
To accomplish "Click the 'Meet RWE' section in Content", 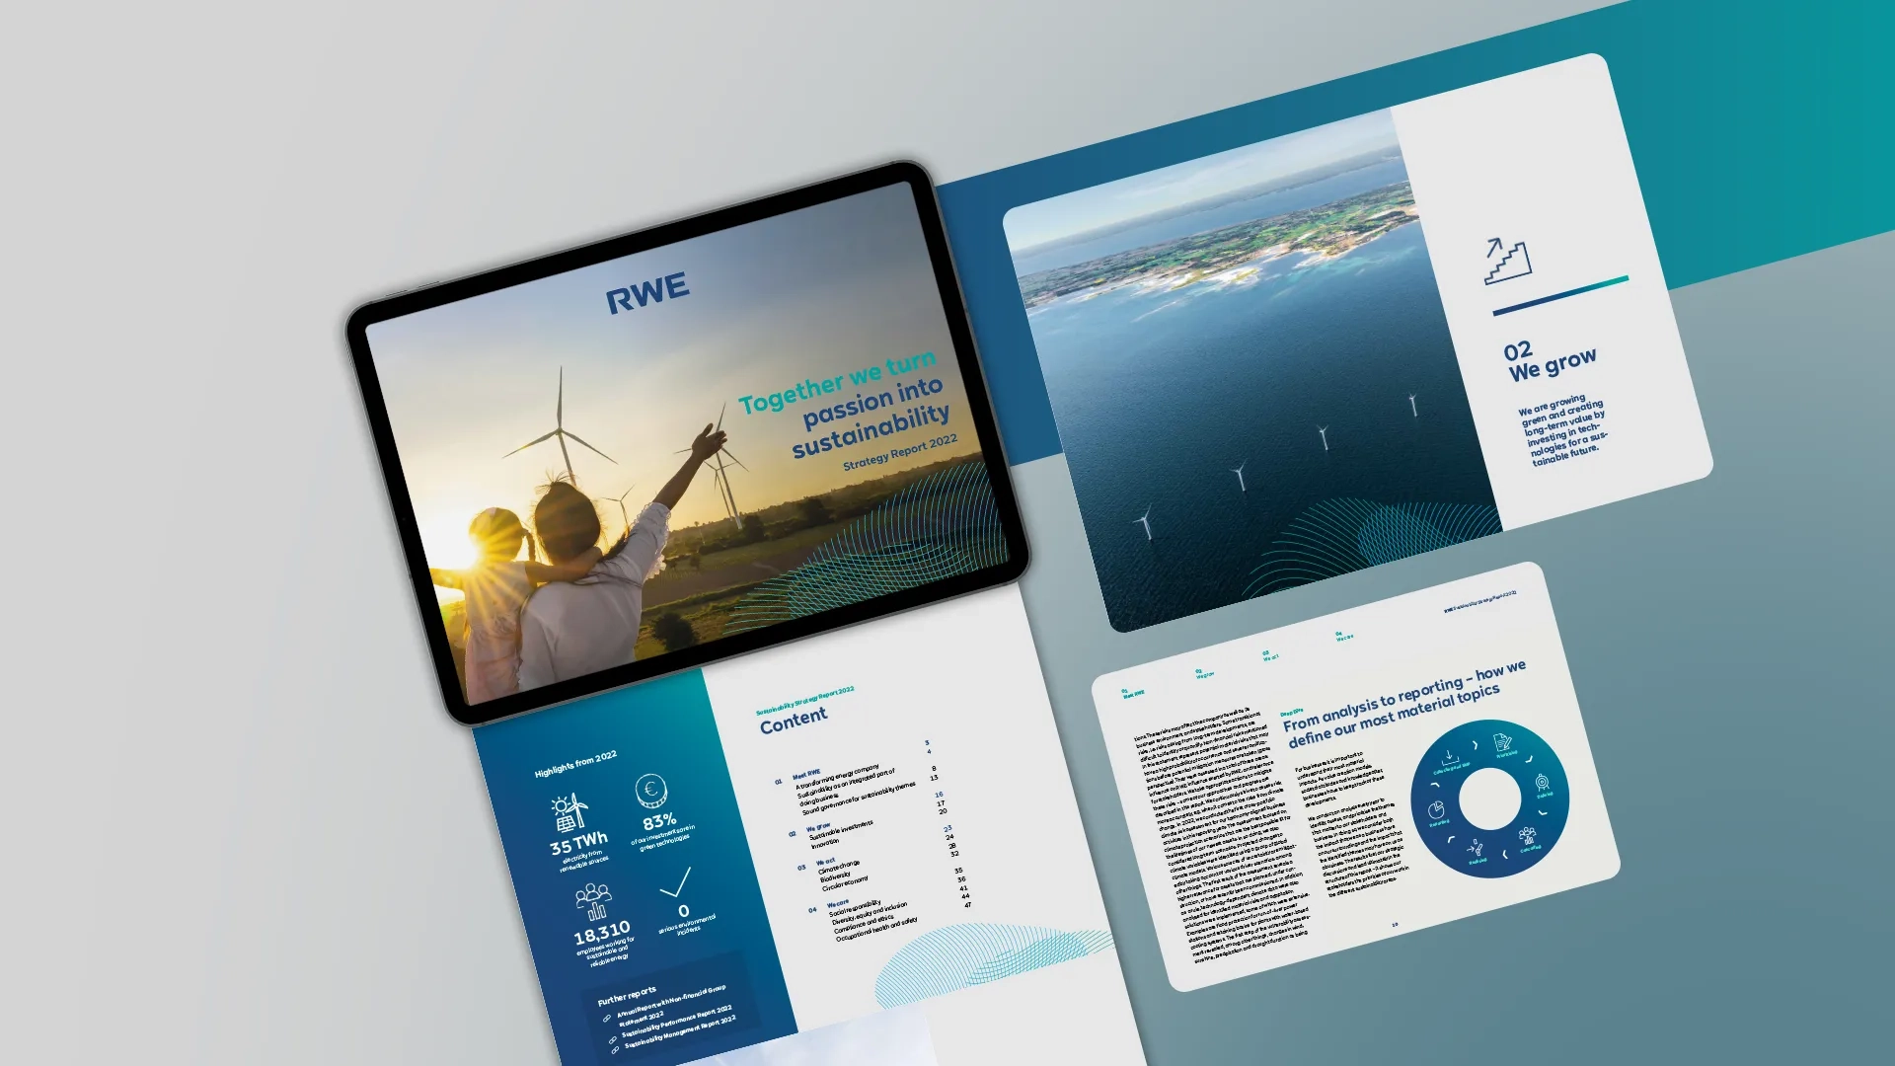I will 806,775.
